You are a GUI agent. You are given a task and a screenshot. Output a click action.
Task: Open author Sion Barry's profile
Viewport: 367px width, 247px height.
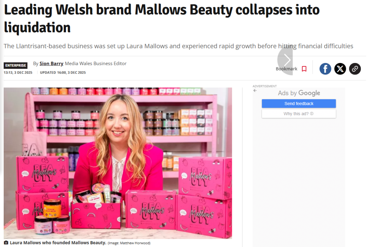point(51,63)
